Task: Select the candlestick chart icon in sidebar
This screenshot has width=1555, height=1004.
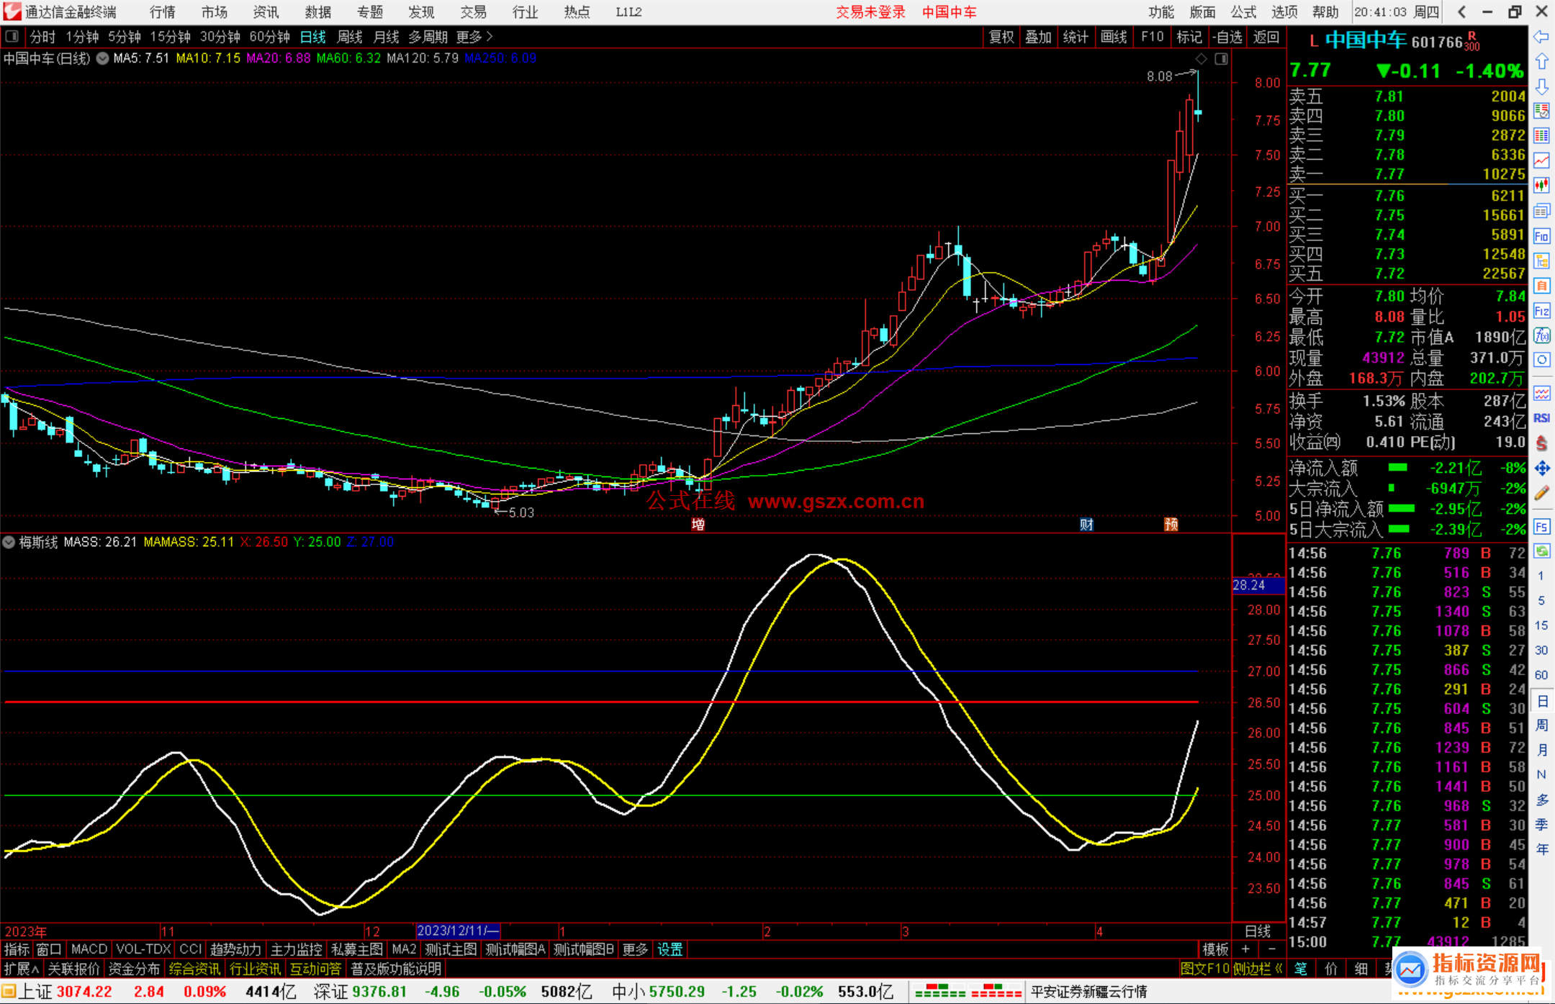Action: click(x=1541, y=186)
